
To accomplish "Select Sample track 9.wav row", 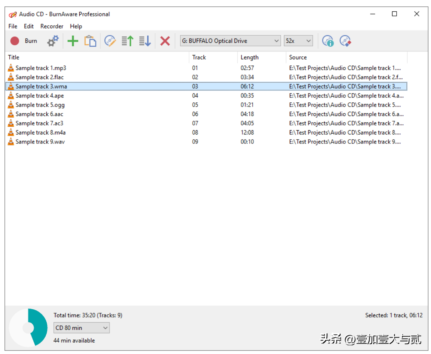I will point(207,142).
